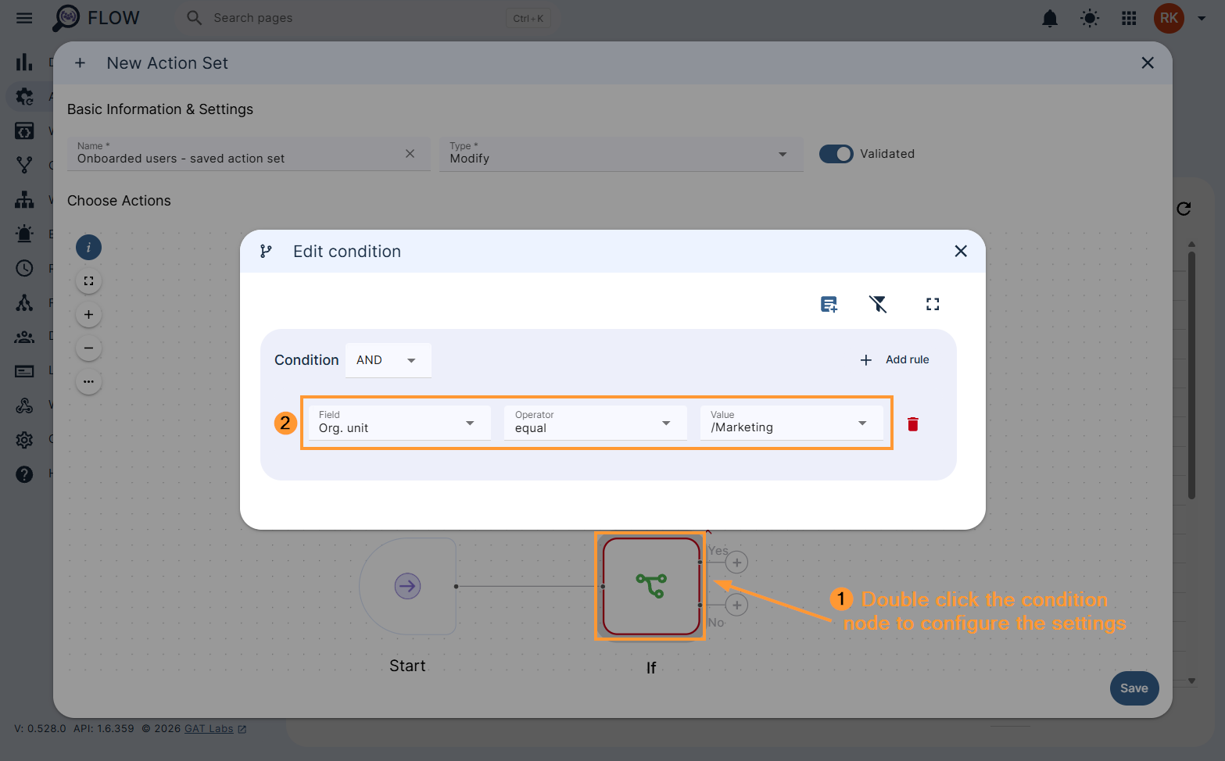Viewport: 1225px width, 761px height.
Task: Click the add group icon in Edit condition
Action: pyautogui.click(x=829, y=304)
